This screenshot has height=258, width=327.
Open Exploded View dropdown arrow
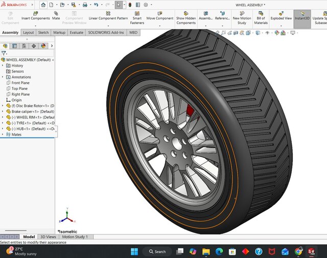pyautogui.click(x=281, y=26)
